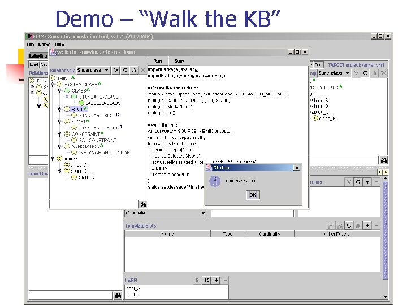Collapse the :STANDARD-CLASS node expander
The height and width of the screenshot is (305, 407).
[x=67, y=97]
